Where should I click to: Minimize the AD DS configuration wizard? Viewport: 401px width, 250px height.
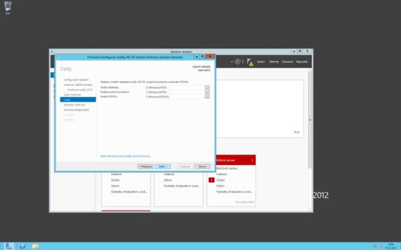[196, 56]
